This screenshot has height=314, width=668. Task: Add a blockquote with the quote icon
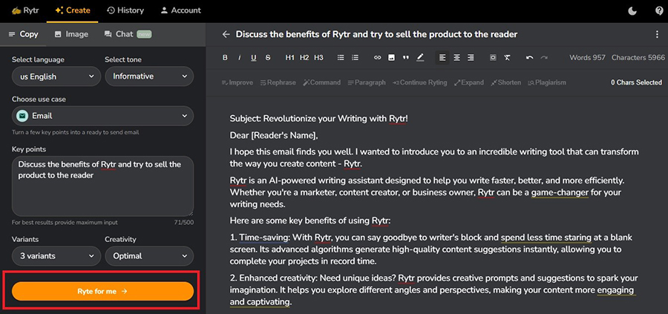click(405, 58)
